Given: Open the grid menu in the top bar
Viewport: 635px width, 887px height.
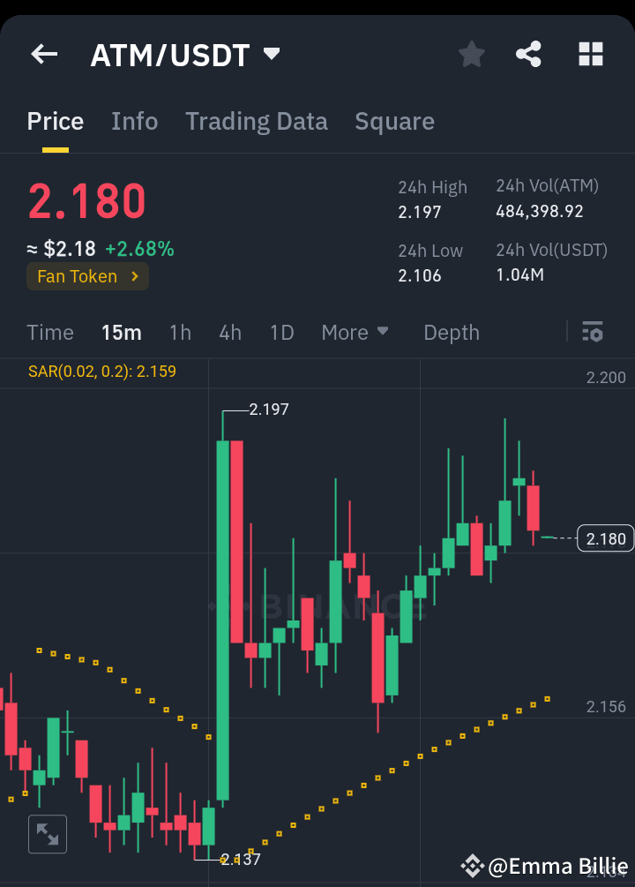Looking at the screenshot, I should click(589, 54).
